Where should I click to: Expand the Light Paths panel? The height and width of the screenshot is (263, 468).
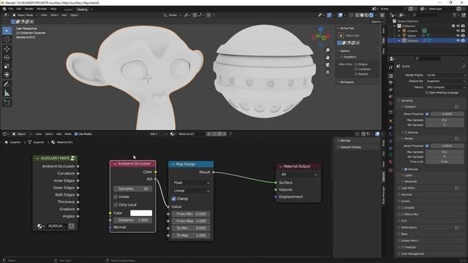tap(408, 188)
